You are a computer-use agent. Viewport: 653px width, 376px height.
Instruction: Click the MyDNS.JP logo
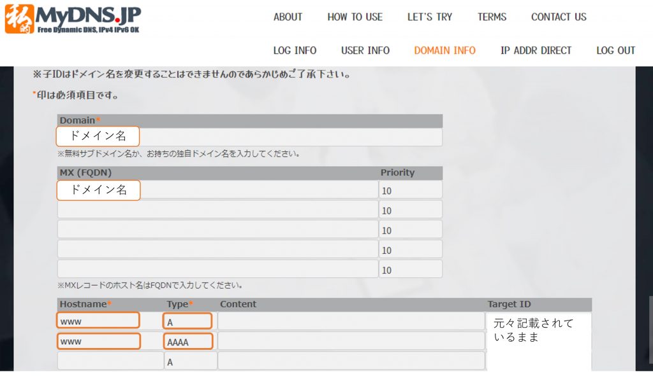point(73,18)
